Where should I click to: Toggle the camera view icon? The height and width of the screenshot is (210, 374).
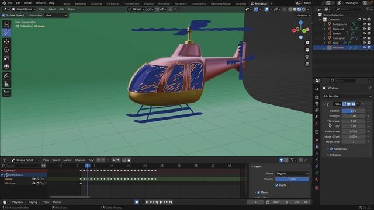[x=307, y=57]
